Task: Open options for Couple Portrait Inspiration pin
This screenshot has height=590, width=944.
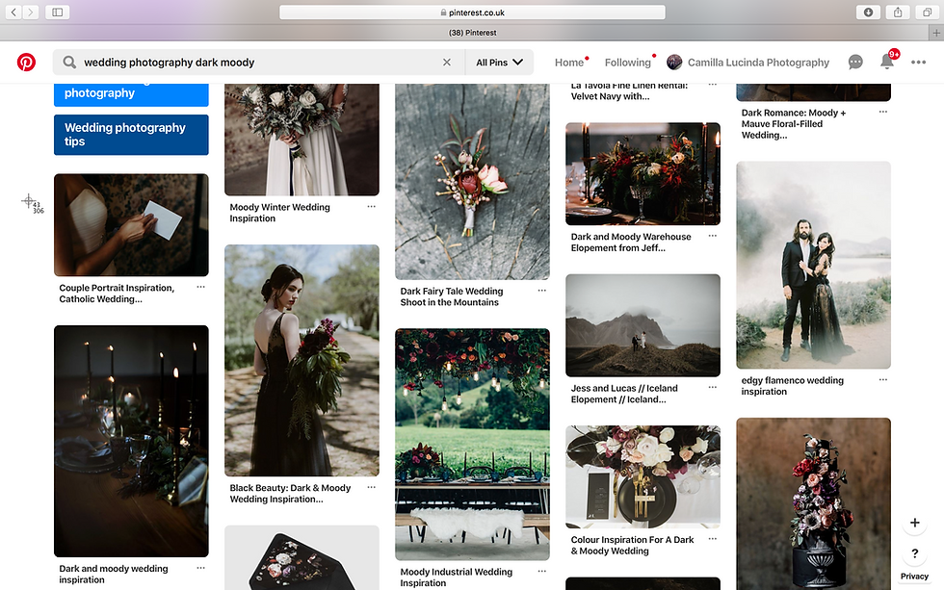Action: coord(200,287)
